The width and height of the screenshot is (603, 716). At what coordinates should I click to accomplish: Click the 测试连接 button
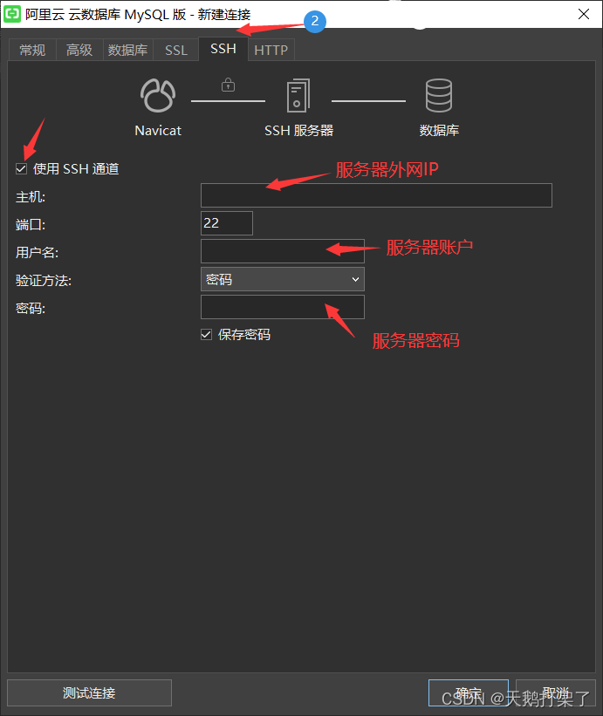[x=89, y=693]
